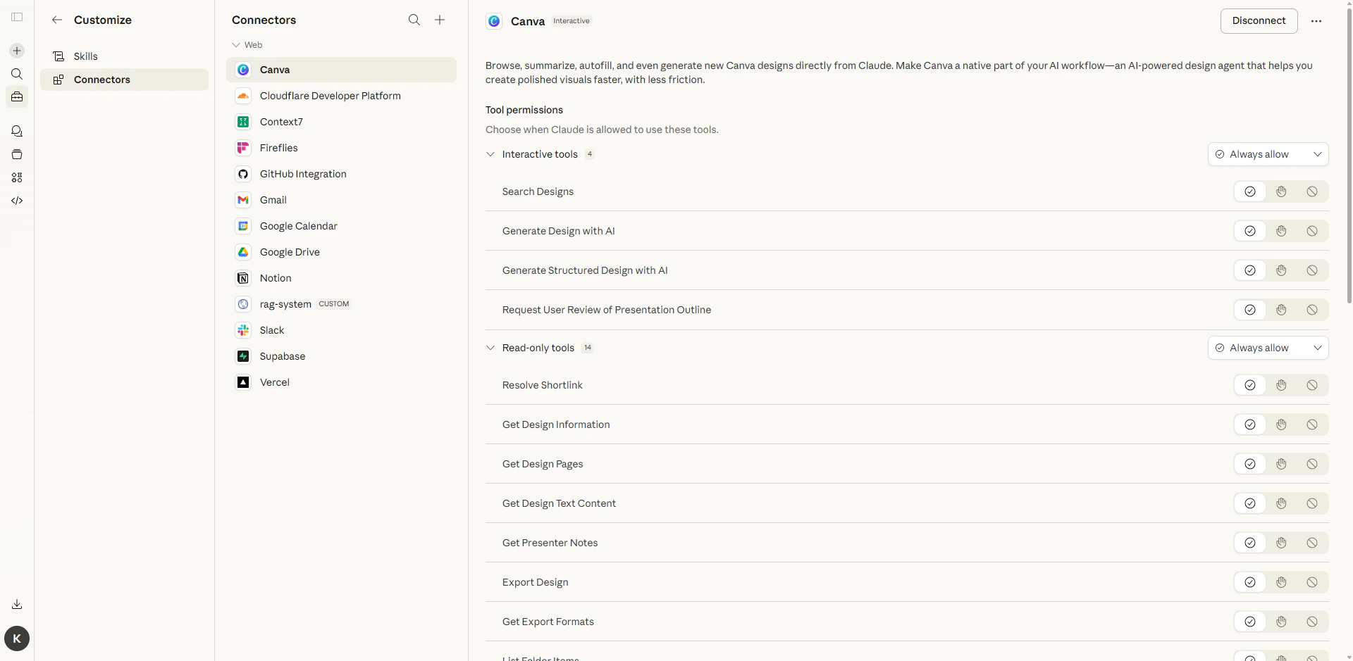1353x661 pixels.
Task: Select rag-system custom connector
Action: [341, 304]
